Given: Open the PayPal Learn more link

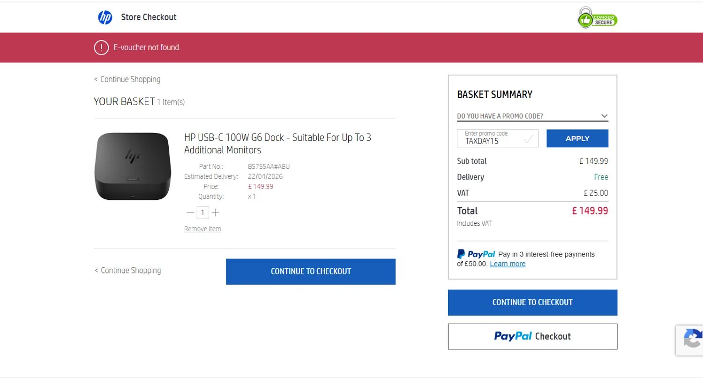Looking at the screenshot, I should click(508, 264).
